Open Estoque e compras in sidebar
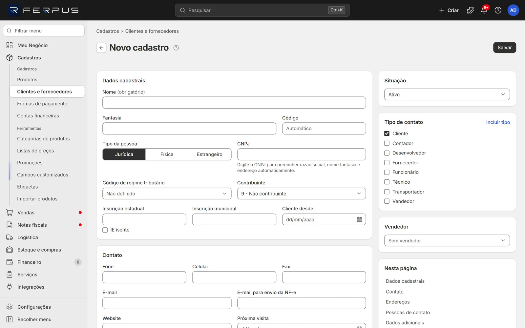This screenshot has width=525, height=328. pyautogui.click(x=44, y=250)
